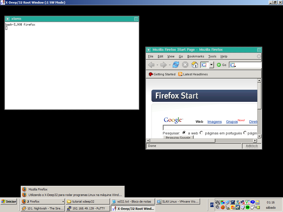Click the taskbar clock showing 01:16

pos(271,202)
